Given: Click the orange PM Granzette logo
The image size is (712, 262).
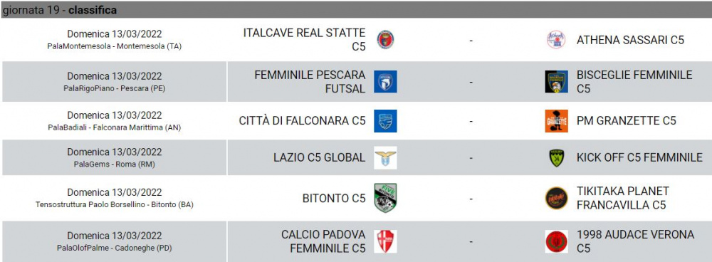Looking at the screenshot, I should [x=556, y=121].
